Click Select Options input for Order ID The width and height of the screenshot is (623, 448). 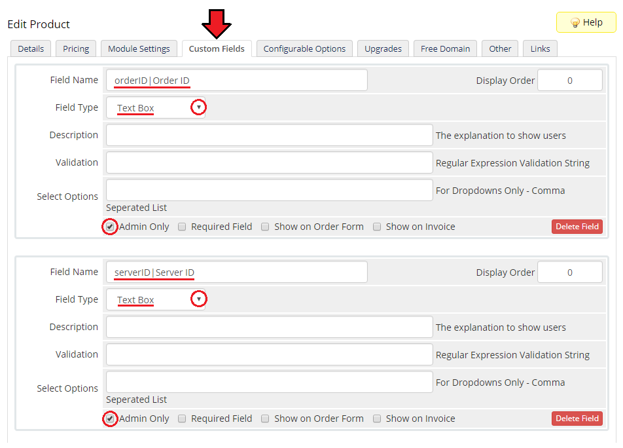[x=270, y=190]
